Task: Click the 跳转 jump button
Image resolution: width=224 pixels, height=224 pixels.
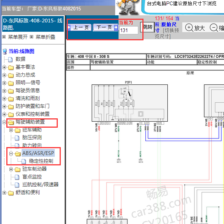Action: pos(148,27)
